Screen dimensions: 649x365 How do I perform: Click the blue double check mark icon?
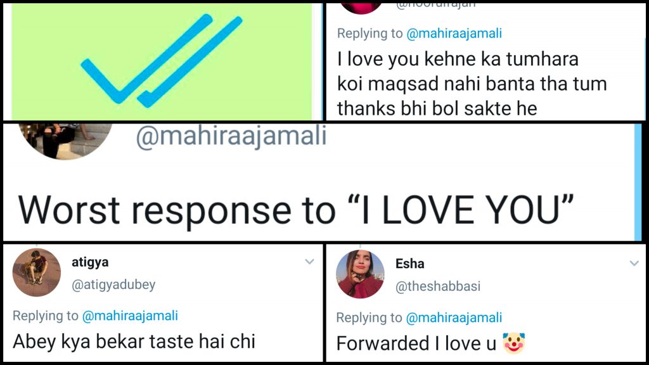[162, 61]
